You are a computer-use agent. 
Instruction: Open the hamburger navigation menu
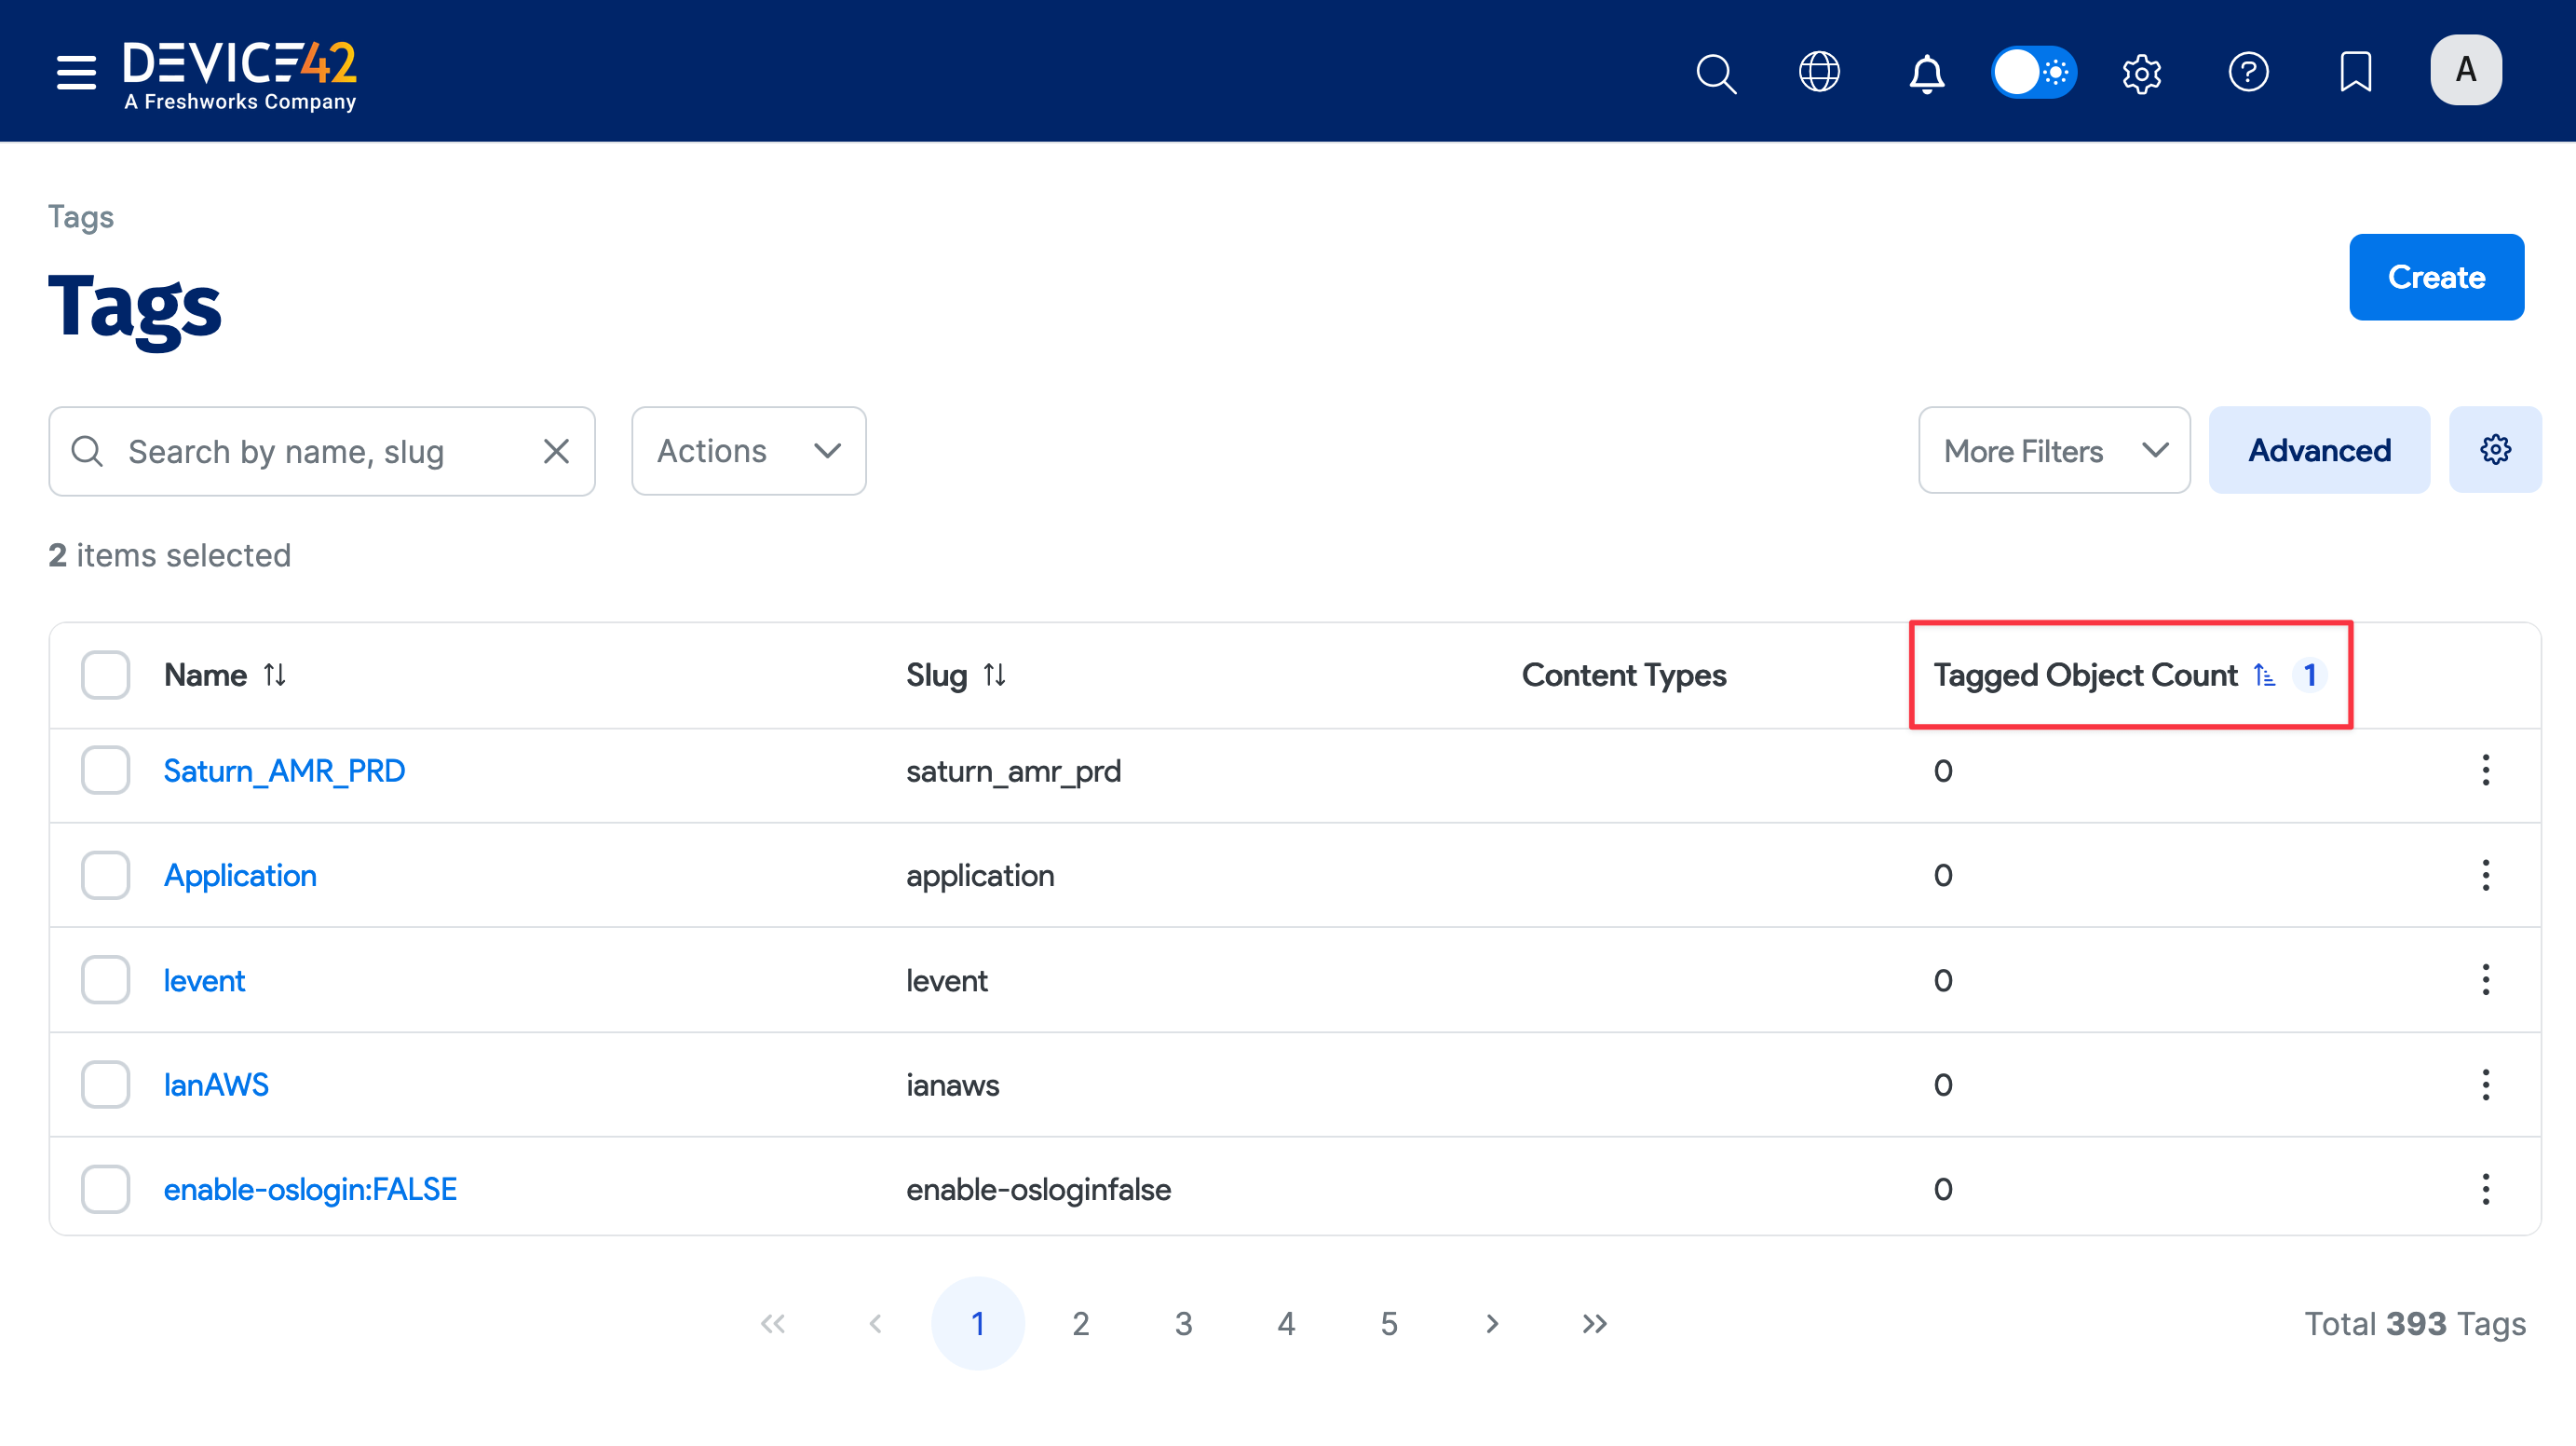point(75,72)
